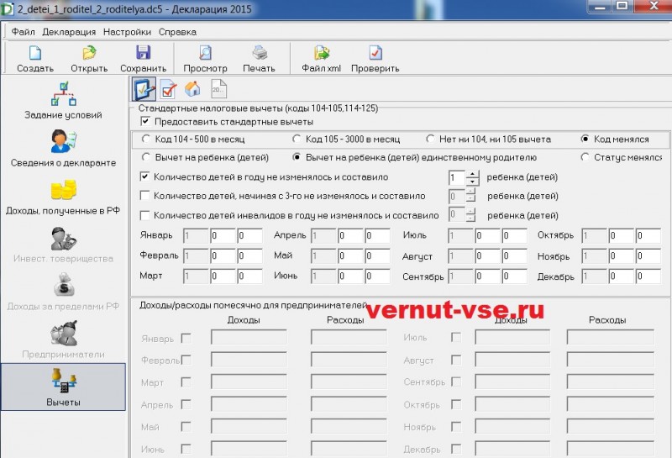Screen dimensions: 672x458
Task: Click Май third children field
Action: (377, 256)
